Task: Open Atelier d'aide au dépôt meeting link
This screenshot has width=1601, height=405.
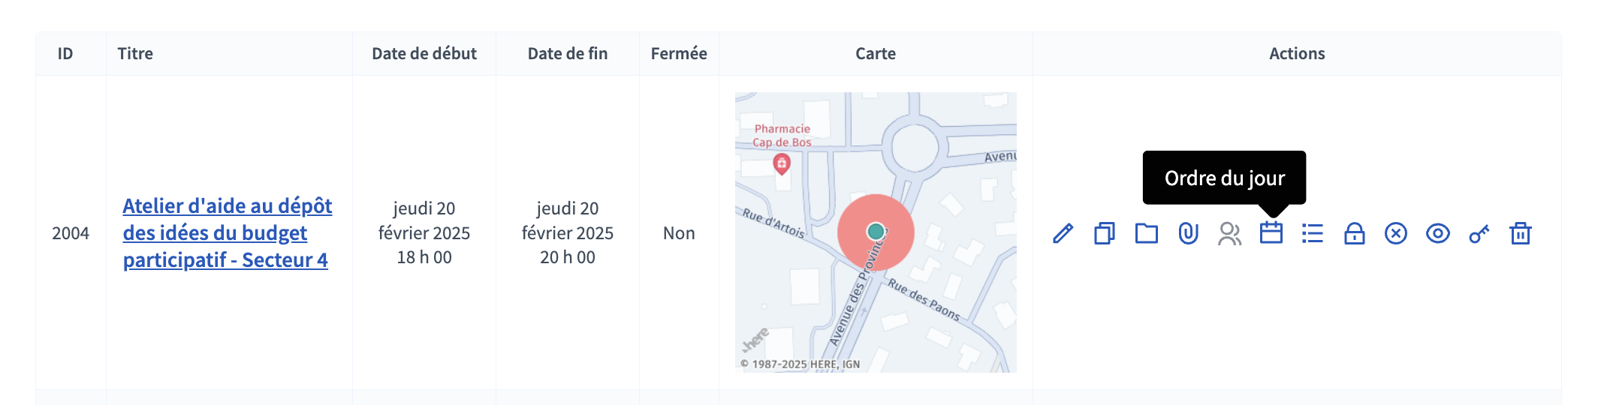Action: click(228, 233)
